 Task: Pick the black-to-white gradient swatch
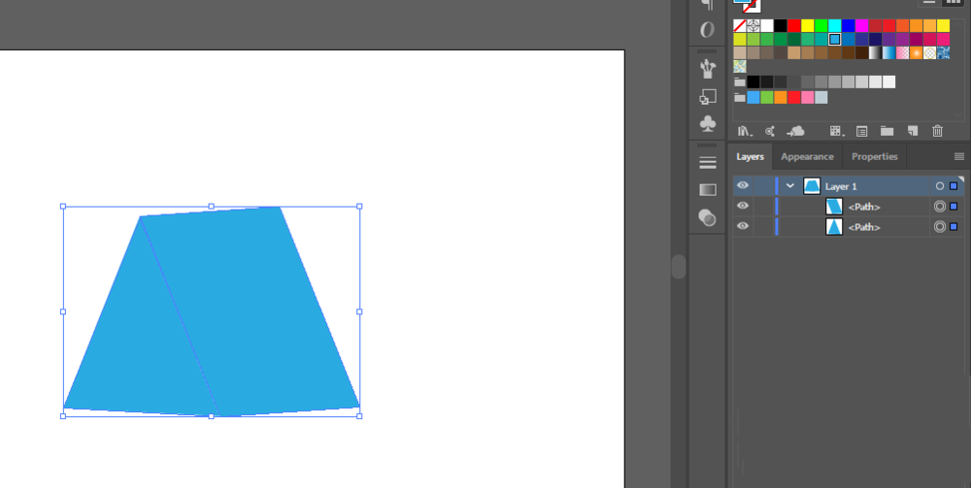pyautogui.click(x=875, y=53)
